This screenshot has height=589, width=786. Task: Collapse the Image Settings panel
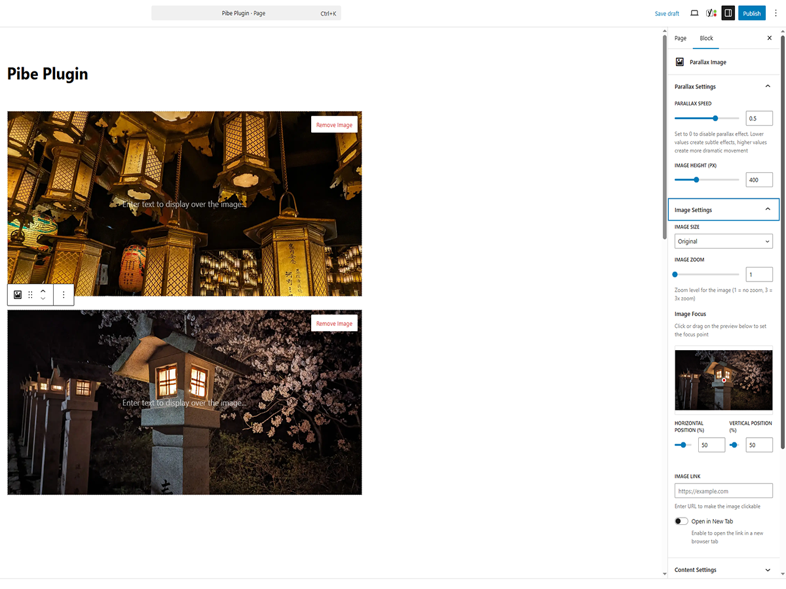[x=723, y=209]
